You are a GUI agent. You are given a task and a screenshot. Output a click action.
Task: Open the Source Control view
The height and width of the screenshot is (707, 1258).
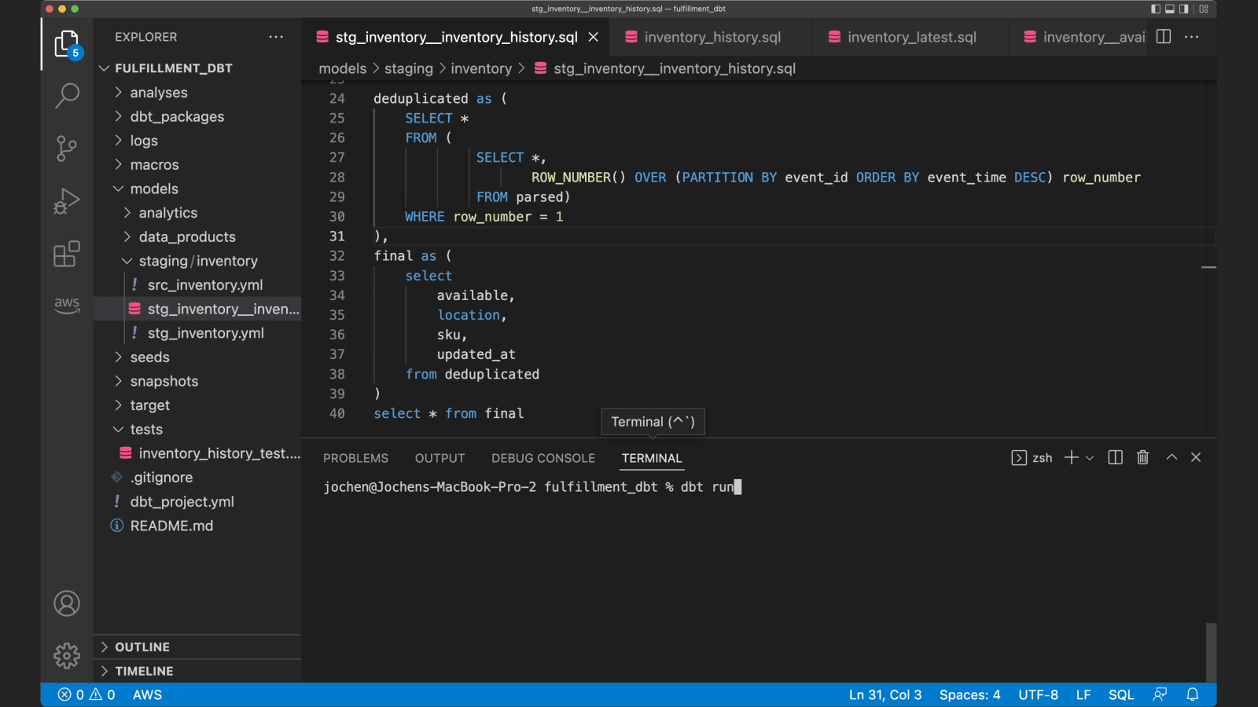67,148
